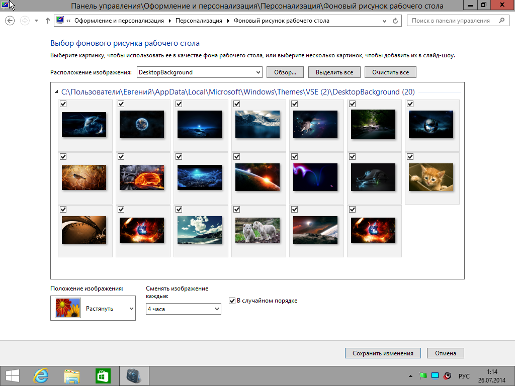Click the folder path header link
This screenshot has width=515, height=386.
238,92
